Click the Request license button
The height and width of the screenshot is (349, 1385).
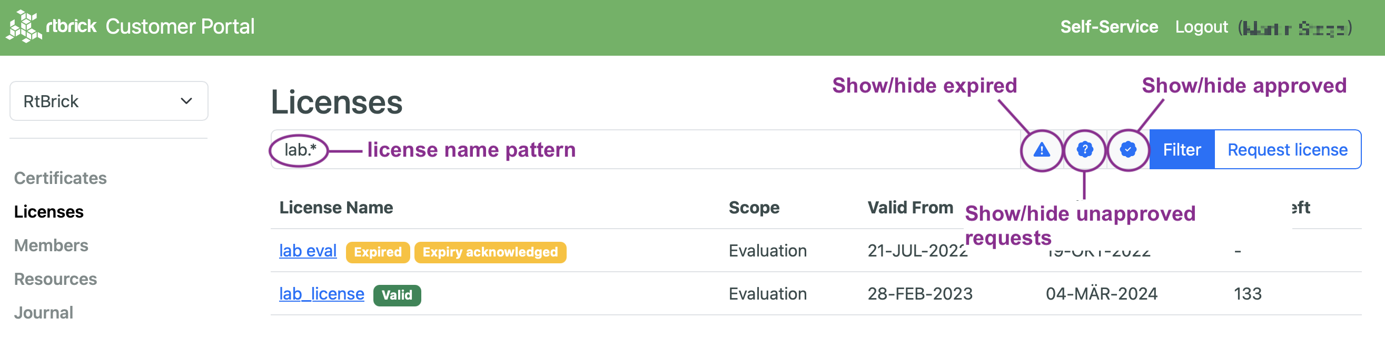pos(1287,150)
